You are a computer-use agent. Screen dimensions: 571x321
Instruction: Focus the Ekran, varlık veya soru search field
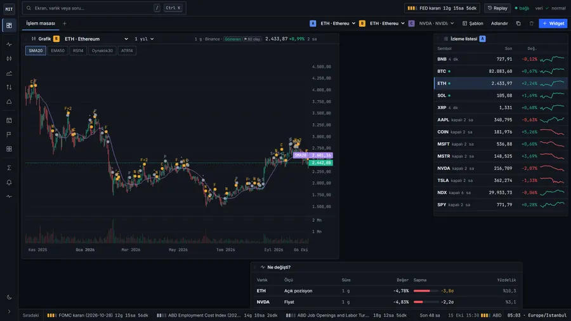(x=104, y=8)
